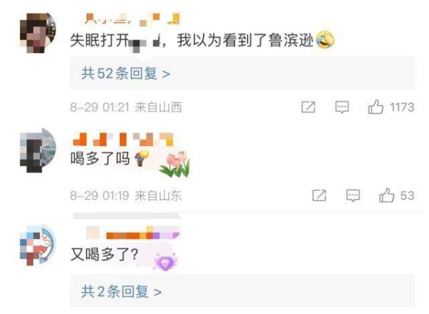
Task: Open second commenter's avatar profile
Action: click(38, 150)
